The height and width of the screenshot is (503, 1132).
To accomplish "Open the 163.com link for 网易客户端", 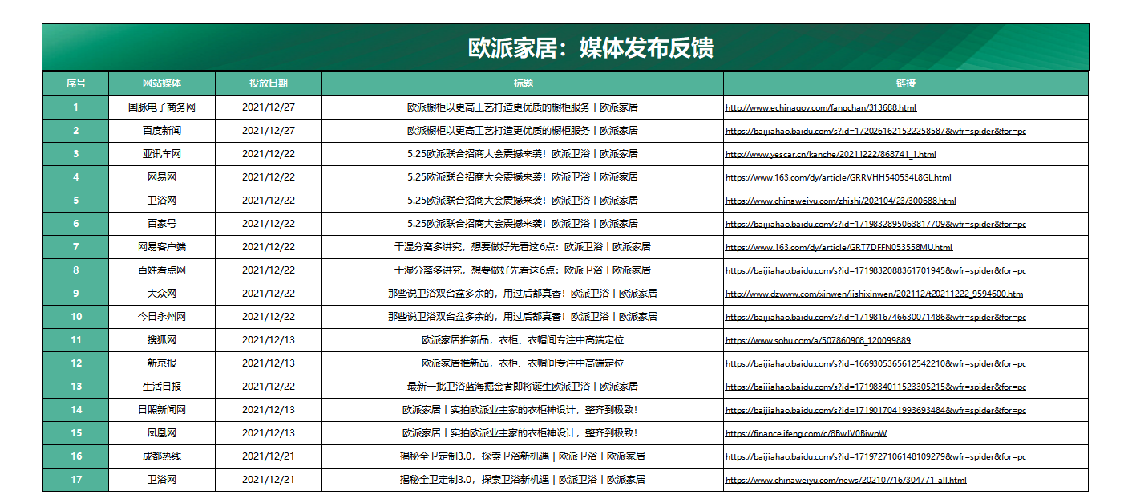I will pyautogui.click(x=839, y=247).
